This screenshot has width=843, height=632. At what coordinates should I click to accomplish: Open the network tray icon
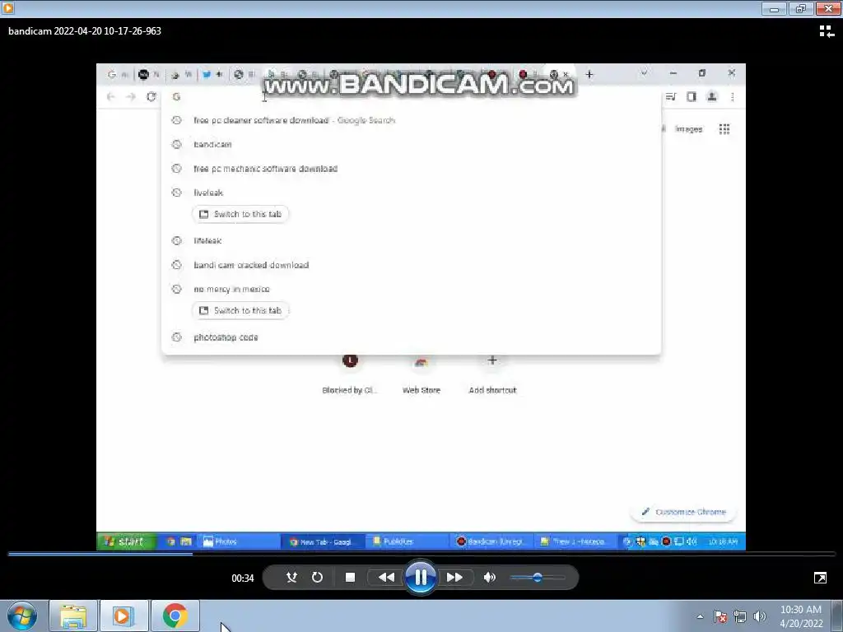point(740,616)
